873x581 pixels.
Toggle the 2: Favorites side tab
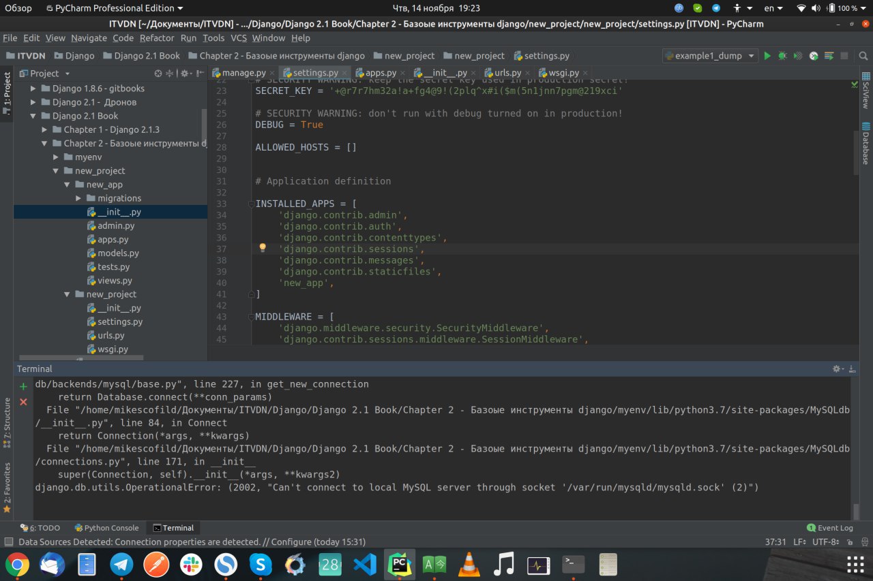pyautogui.click(x=8, y=488)
